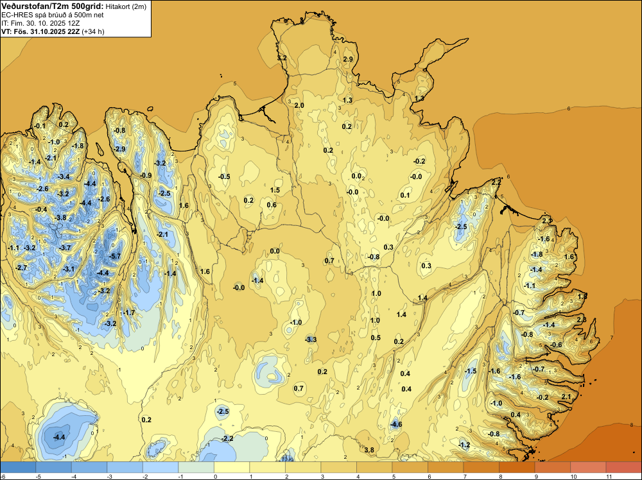Click the legend tick label 11

pyautogui.click(x=609, y=476)
